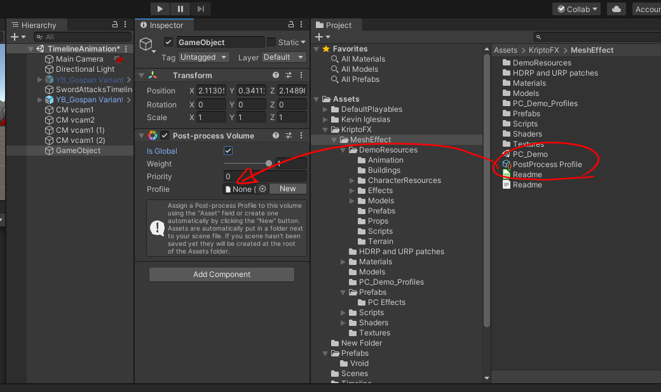661x392 pixels.
Task: Click the Profile object picker circle icon
Action: [262, 189]
